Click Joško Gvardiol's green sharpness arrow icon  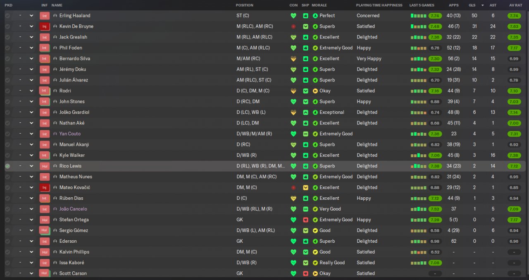(305, 112)
